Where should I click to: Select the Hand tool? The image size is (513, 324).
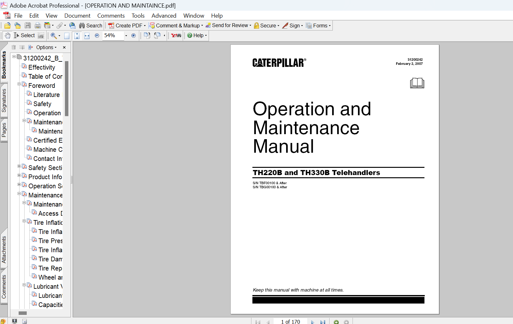pos(8,36)
